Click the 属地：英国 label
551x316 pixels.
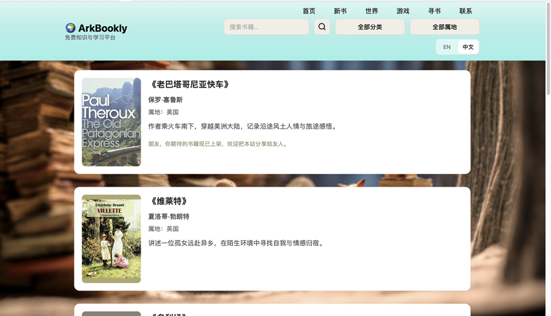tap(163, 229)
